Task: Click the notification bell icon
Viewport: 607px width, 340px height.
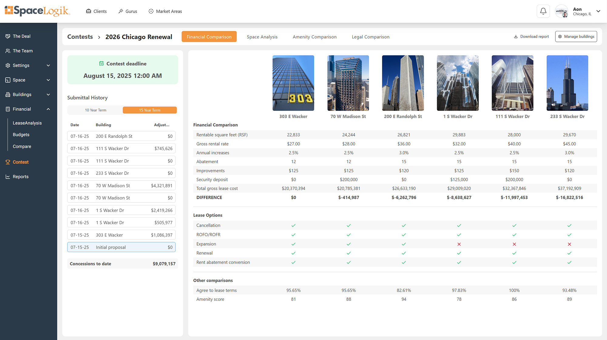Action: [543, 11]
